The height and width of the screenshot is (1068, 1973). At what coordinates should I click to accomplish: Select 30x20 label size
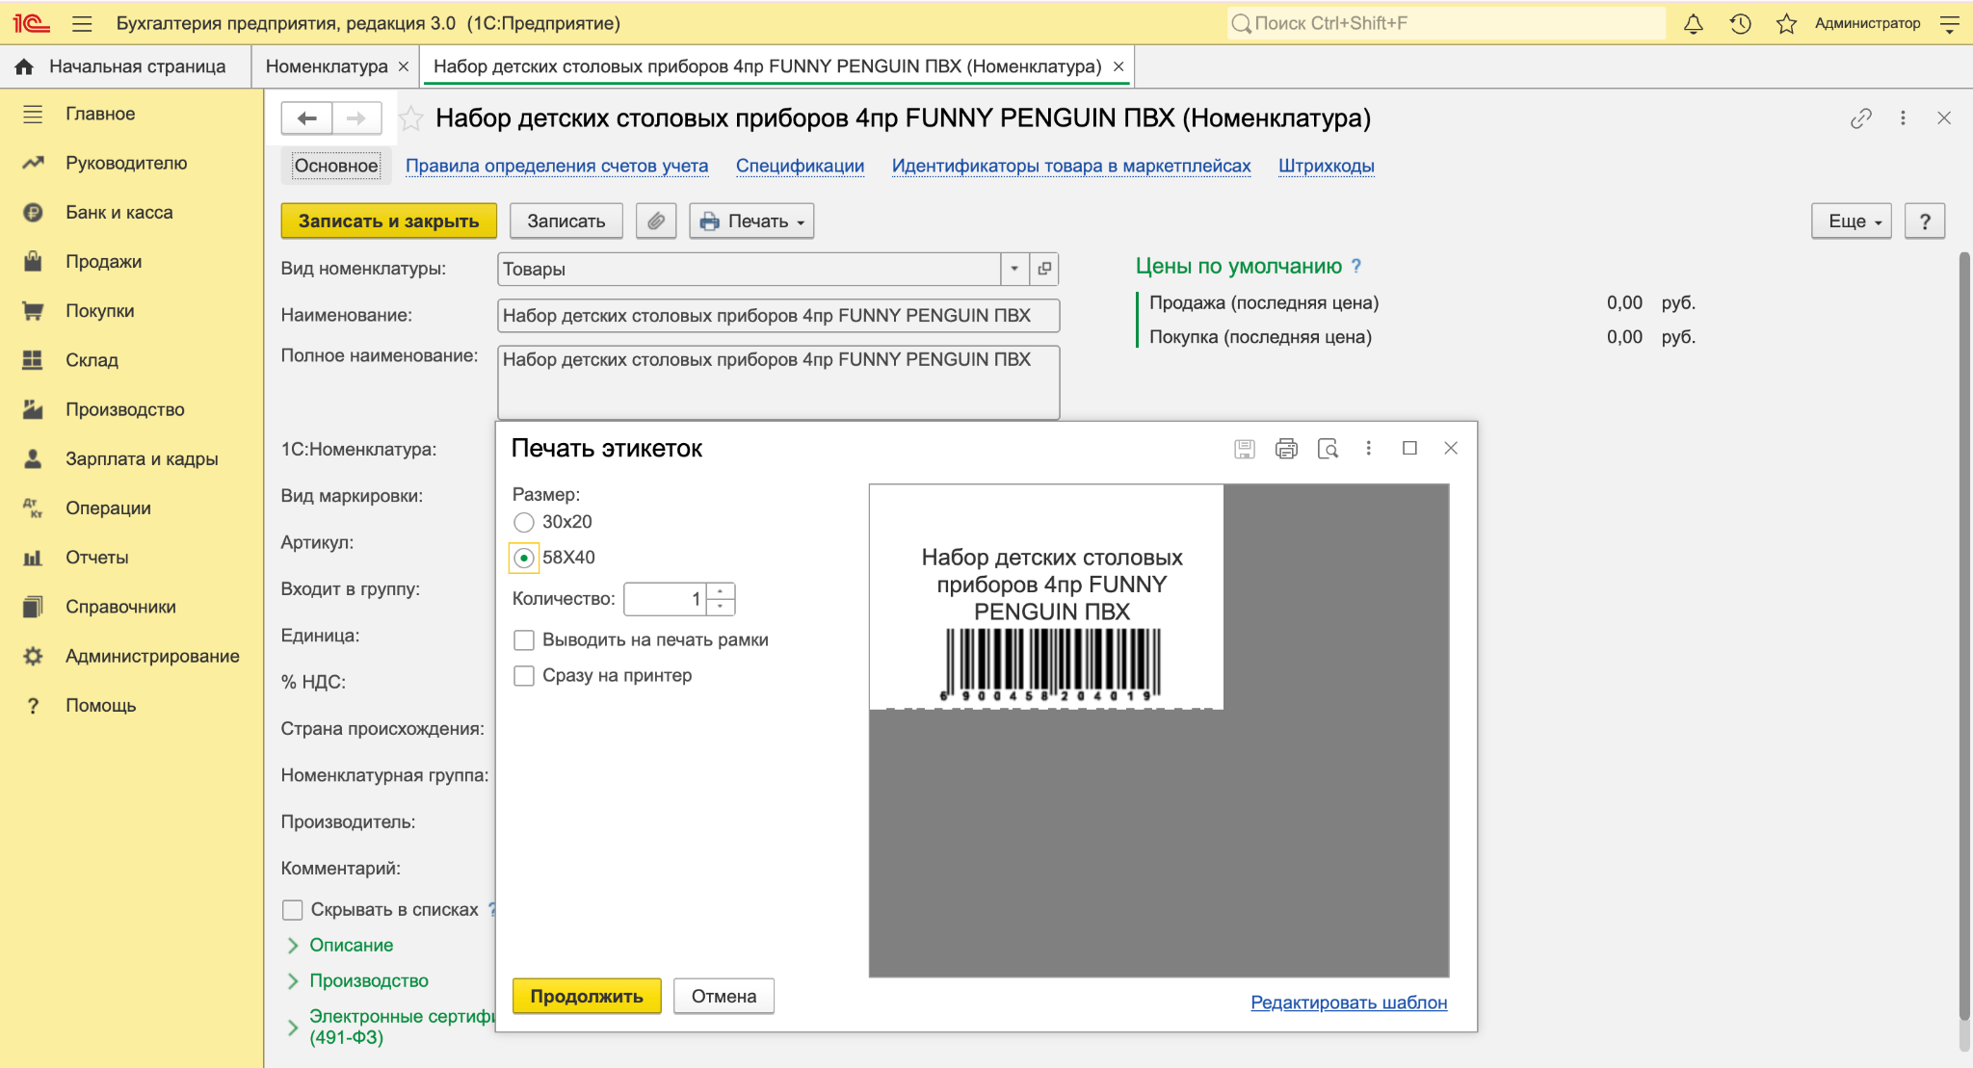(x=524, y=522)
